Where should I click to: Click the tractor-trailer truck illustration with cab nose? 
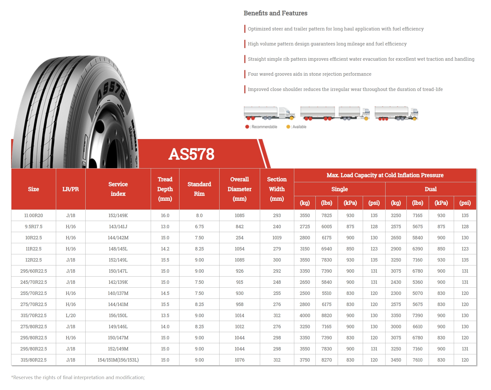tap(269, 113)
